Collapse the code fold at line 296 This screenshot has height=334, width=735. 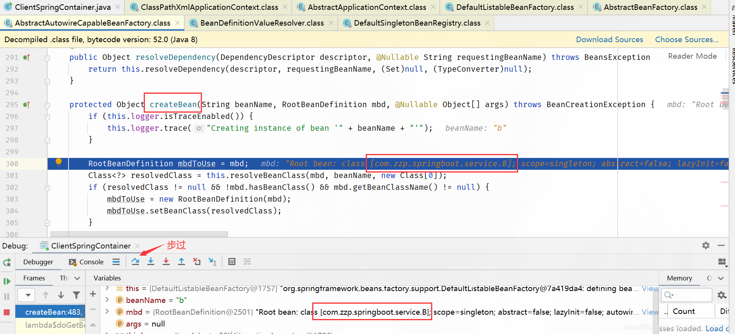tap(47, 117)
